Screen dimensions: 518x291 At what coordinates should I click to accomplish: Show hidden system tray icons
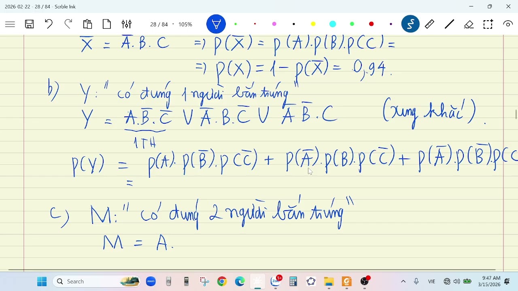click(x=403, y=281)
